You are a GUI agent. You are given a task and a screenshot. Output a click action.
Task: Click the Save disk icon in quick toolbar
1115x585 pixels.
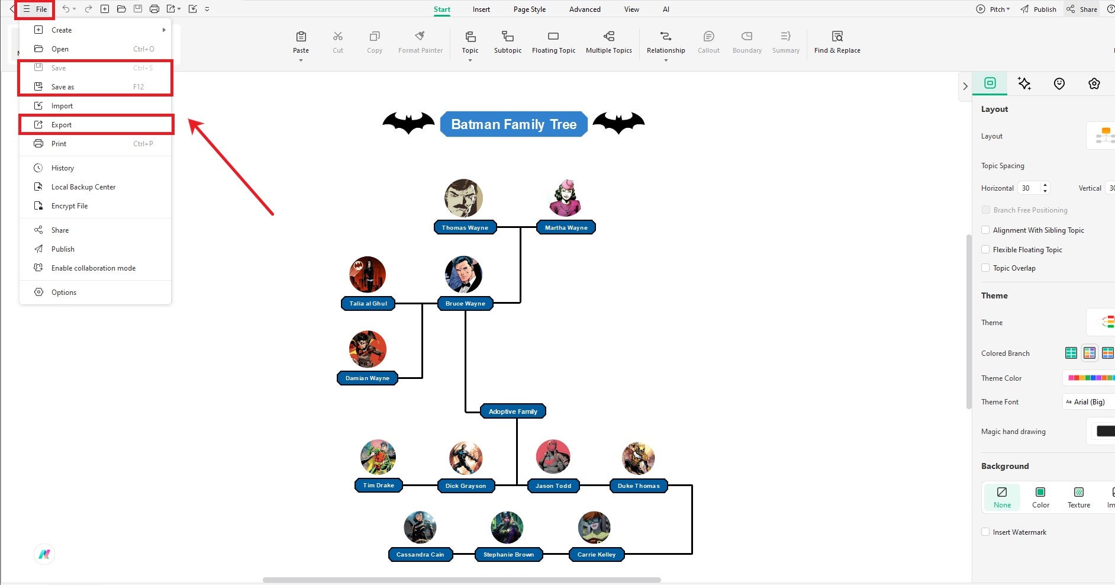(x=138, y=9)
